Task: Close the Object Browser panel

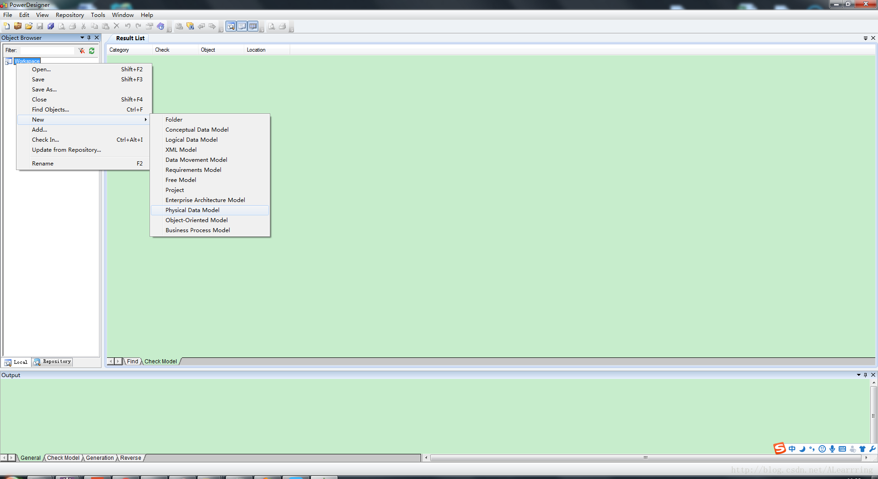Action: tap(96, 37)
